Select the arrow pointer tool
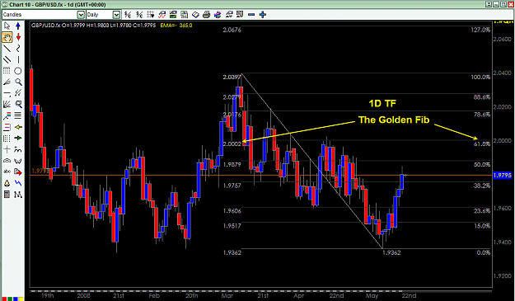 7,26
